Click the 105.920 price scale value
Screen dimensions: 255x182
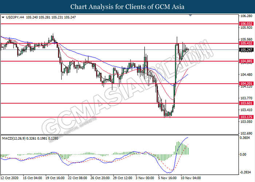pos(246,28)
